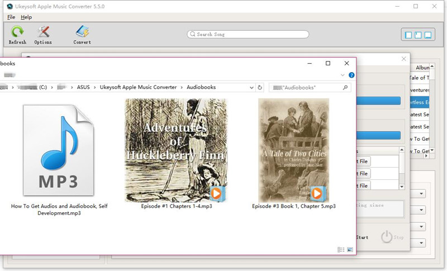This screenshot has width=447, height=271.
Task: Click the Explorer search magnifier icon
Action: 345,88
